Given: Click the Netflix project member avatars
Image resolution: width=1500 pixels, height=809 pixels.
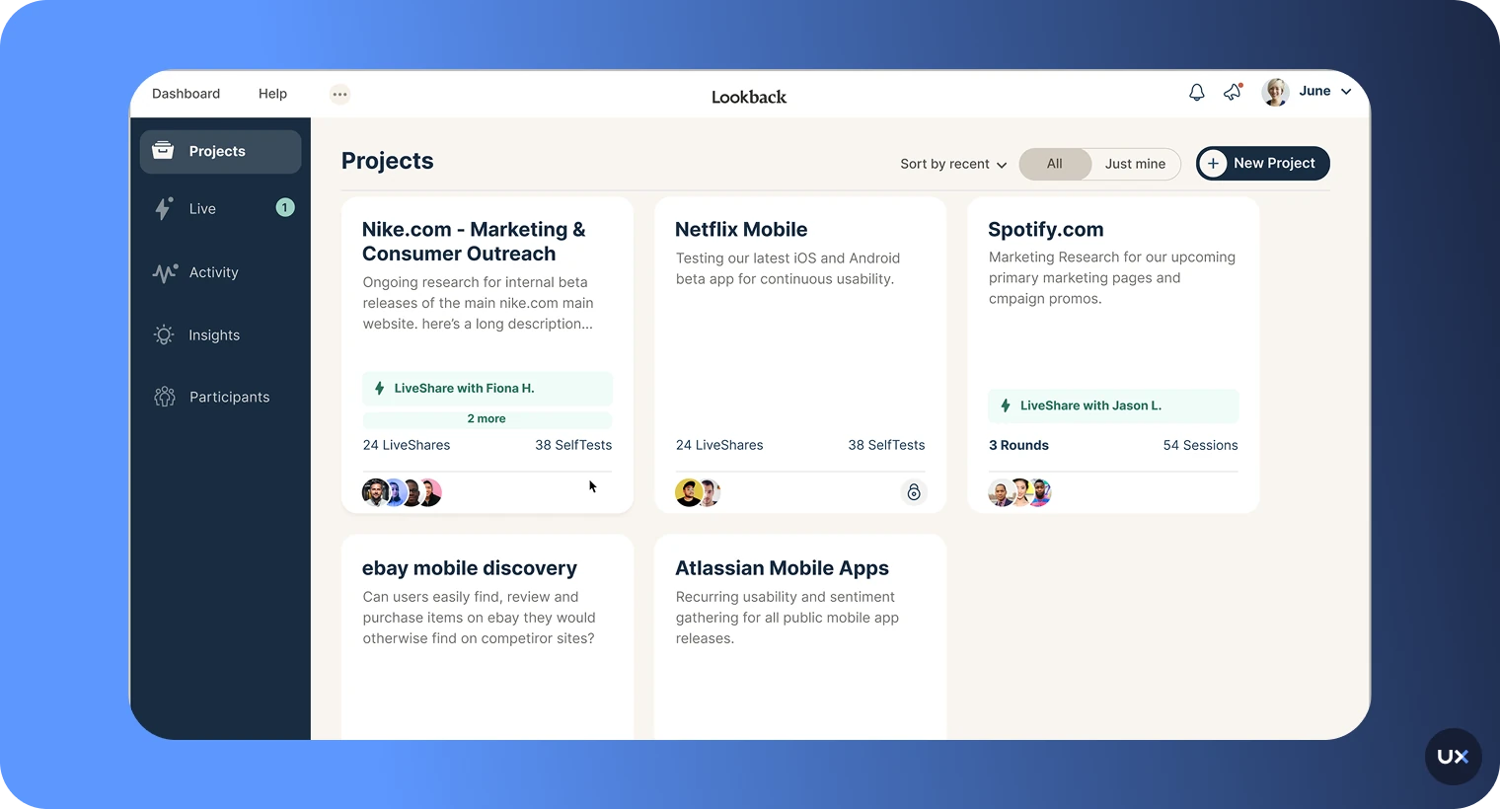Looking at the screenshot, I should (x=698, y=492).
